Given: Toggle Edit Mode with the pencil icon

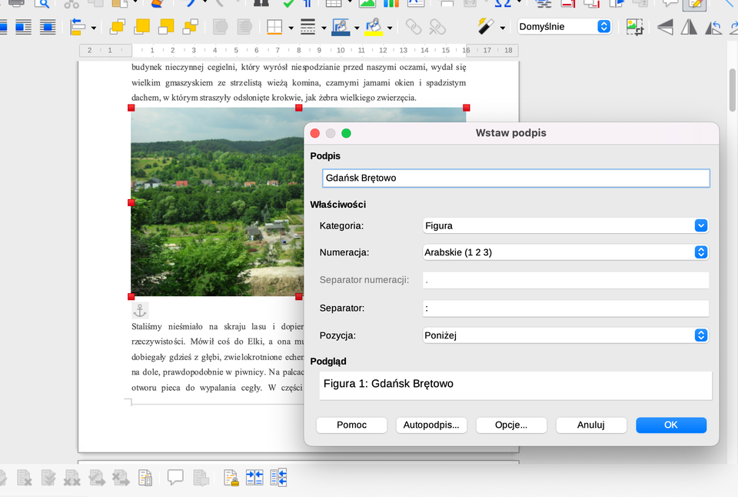Looking at the screenshot, I should point(693,5).
